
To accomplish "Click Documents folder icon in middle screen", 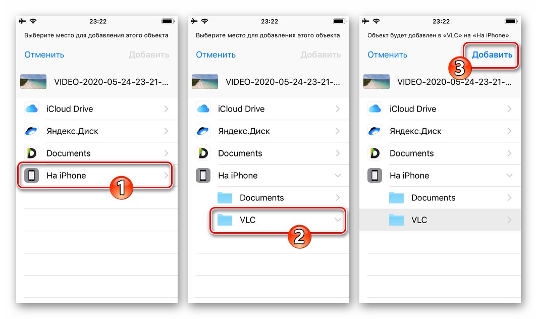I will tap(225, 198).
